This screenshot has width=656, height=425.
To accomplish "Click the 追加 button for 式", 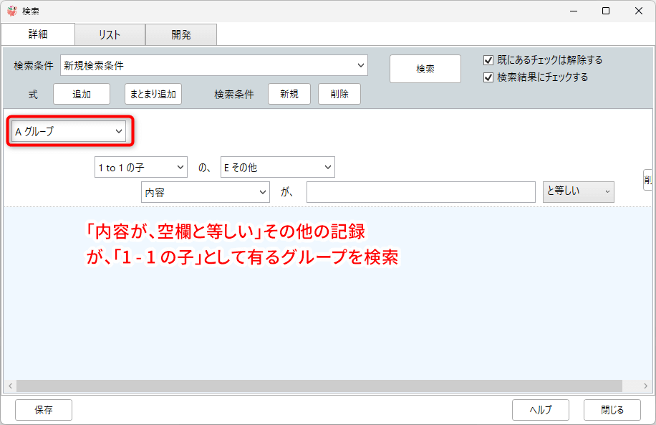I will tap(81, 94).
